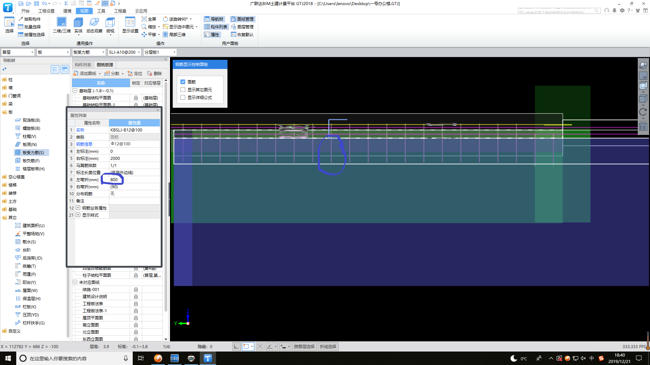Click 跨图层选择 status bar button

(304, 346)
